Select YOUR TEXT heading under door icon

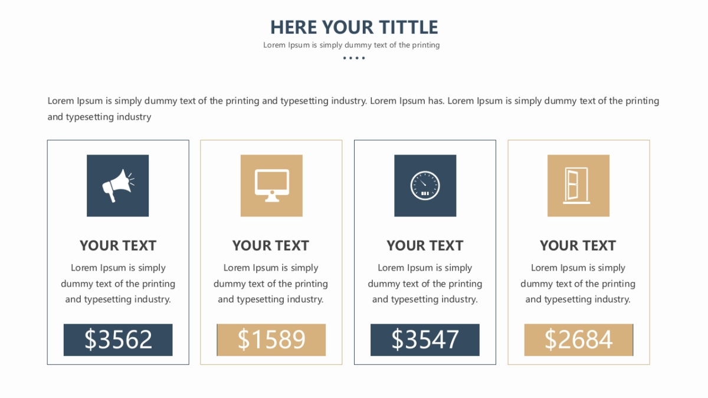578,245
